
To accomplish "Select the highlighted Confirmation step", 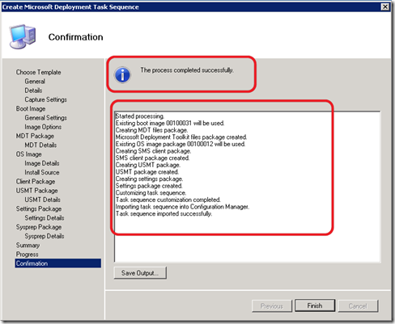I will pos(58,263).
